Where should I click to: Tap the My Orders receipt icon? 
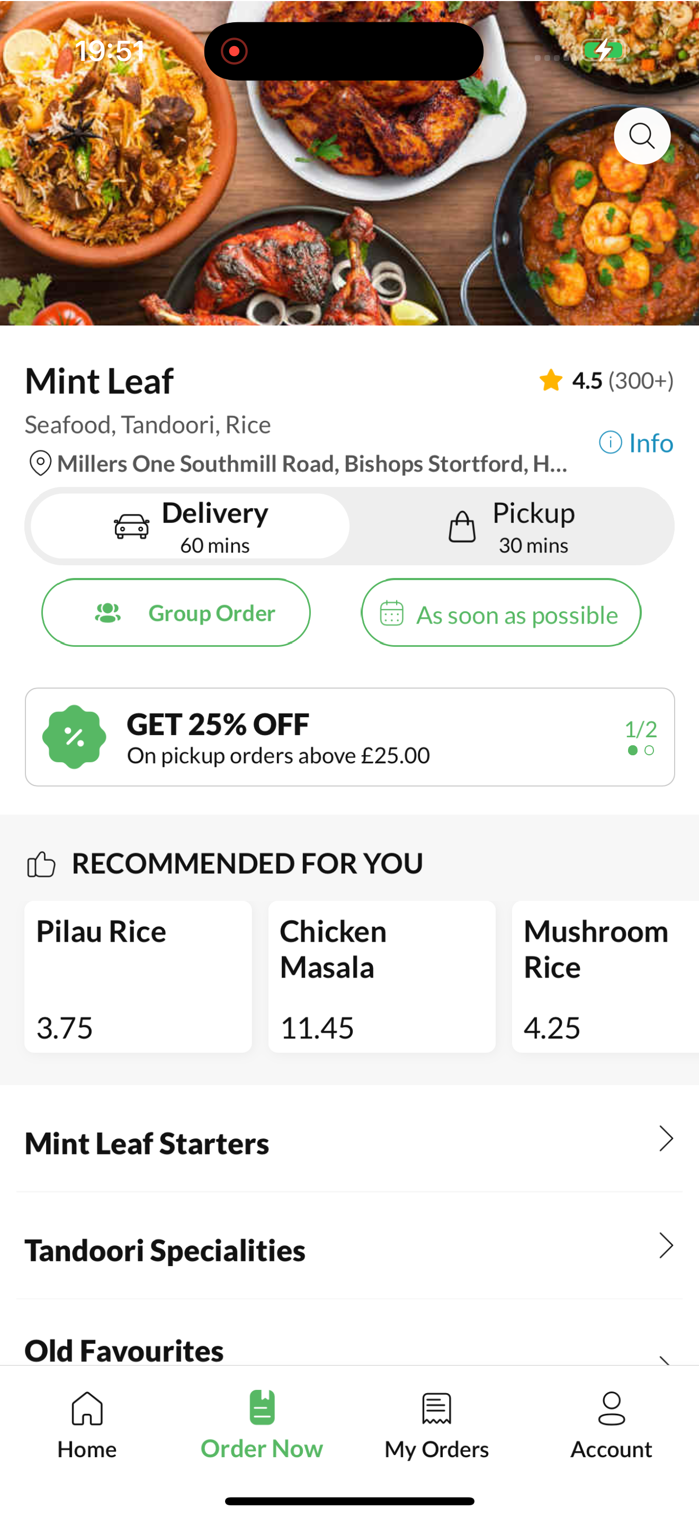[437, 1408]
